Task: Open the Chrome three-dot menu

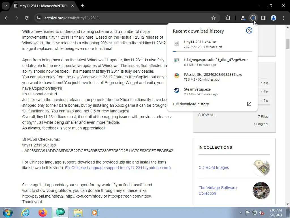Action: coord(284,18)
